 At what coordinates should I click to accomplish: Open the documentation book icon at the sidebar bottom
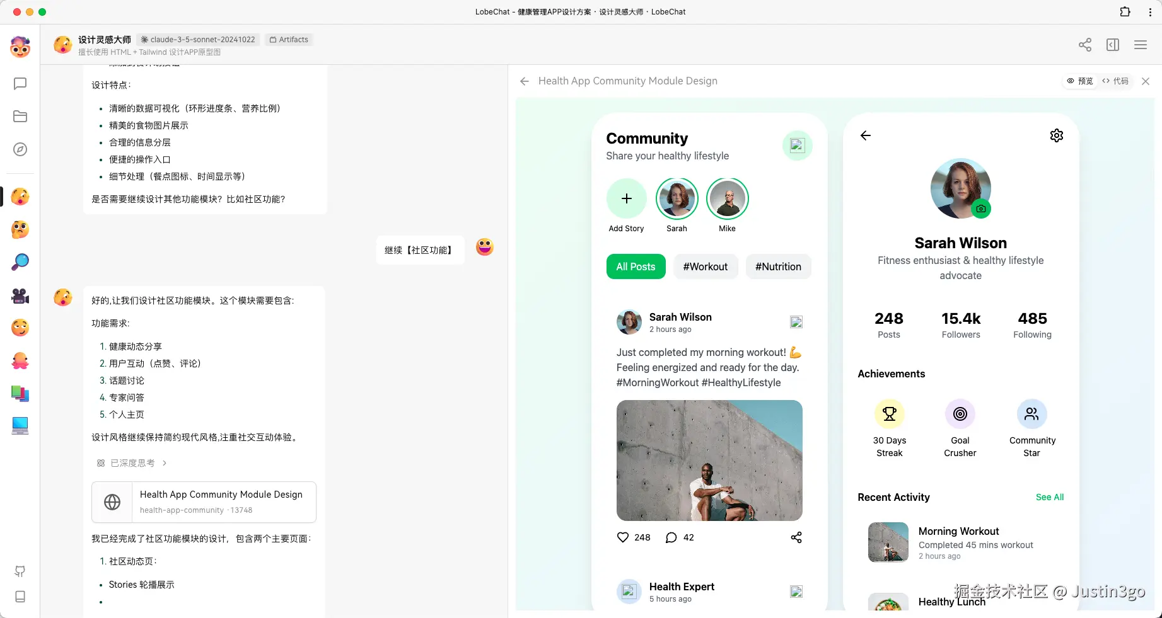coord(20,597)
